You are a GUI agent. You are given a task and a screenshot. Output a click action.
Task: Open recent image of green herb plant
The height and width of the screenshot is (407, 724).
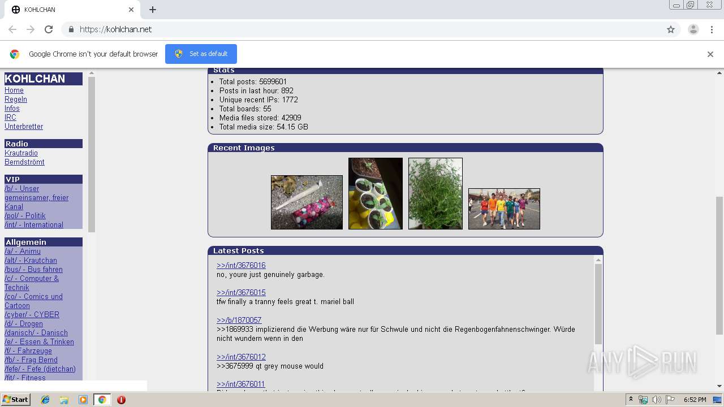(x=436, y=193)
